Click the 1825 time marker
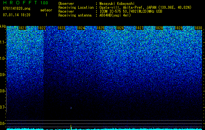 click(100, 28)
